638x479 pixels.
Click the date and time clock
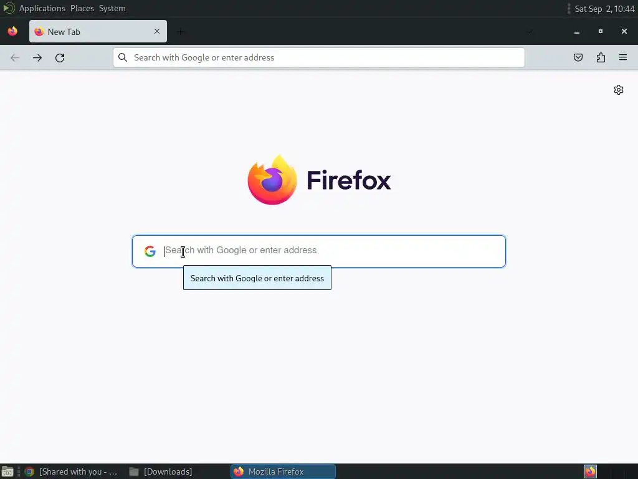[x=604, y=9]
